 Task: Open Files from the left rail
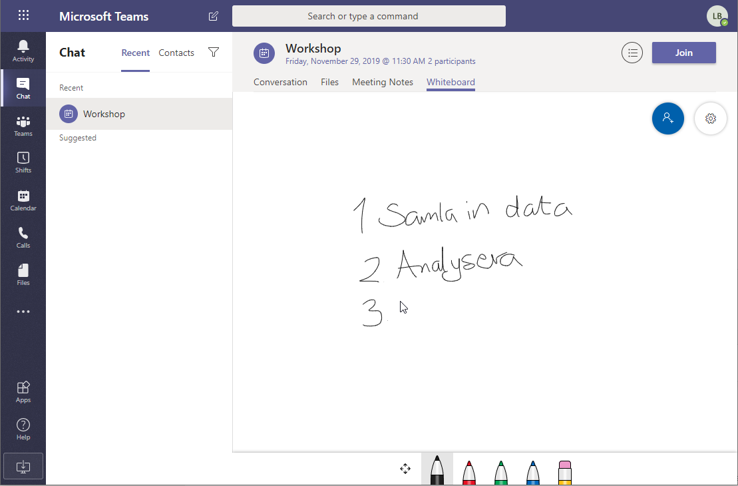[23, 274]
